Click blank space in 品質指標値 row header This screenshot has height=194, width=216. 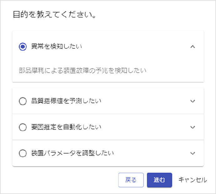coord(144,101)
